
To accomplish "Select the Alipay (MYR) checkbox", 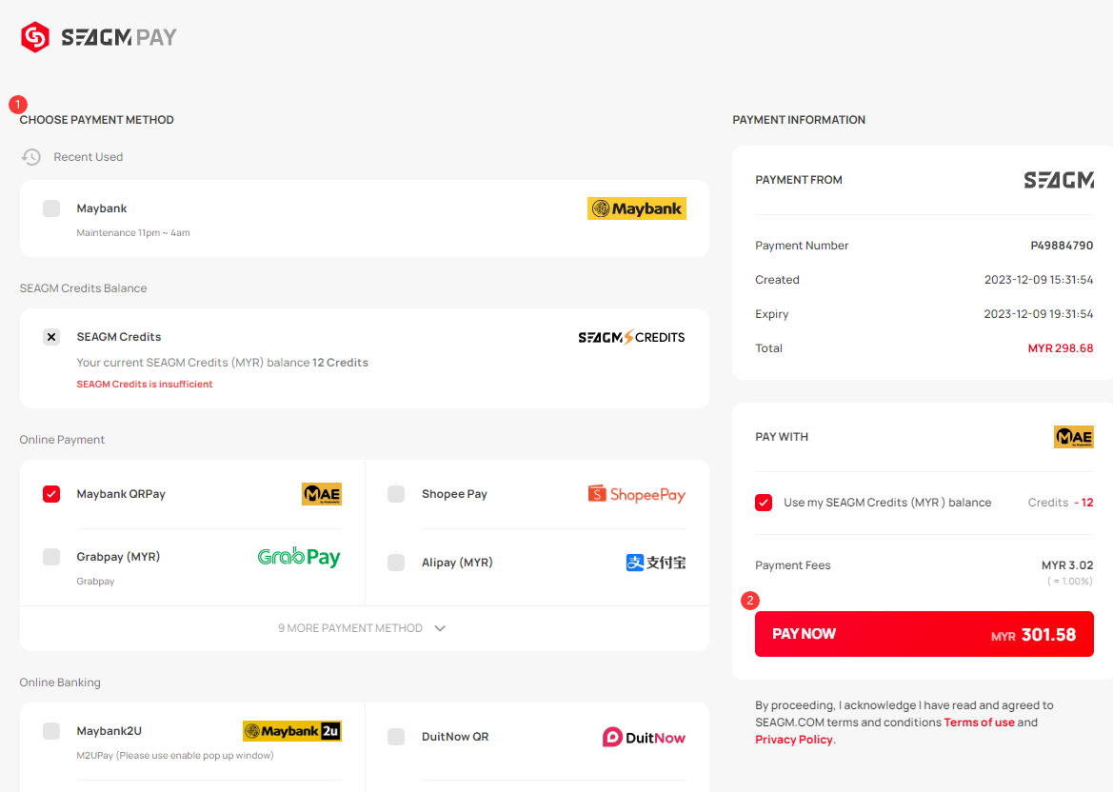I will click(x=396, y=563).
